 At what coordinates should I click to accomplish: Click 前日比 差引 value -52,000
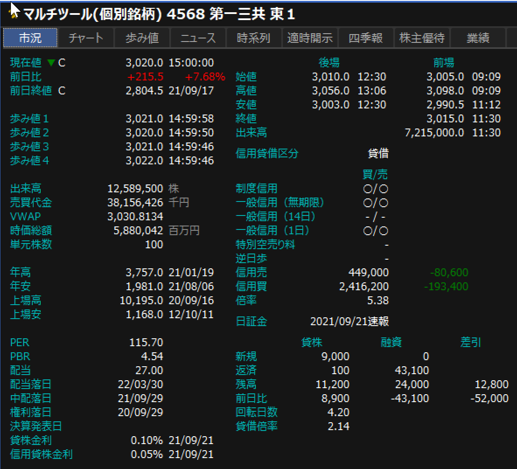pyautogui.click(x=489, y=399)
